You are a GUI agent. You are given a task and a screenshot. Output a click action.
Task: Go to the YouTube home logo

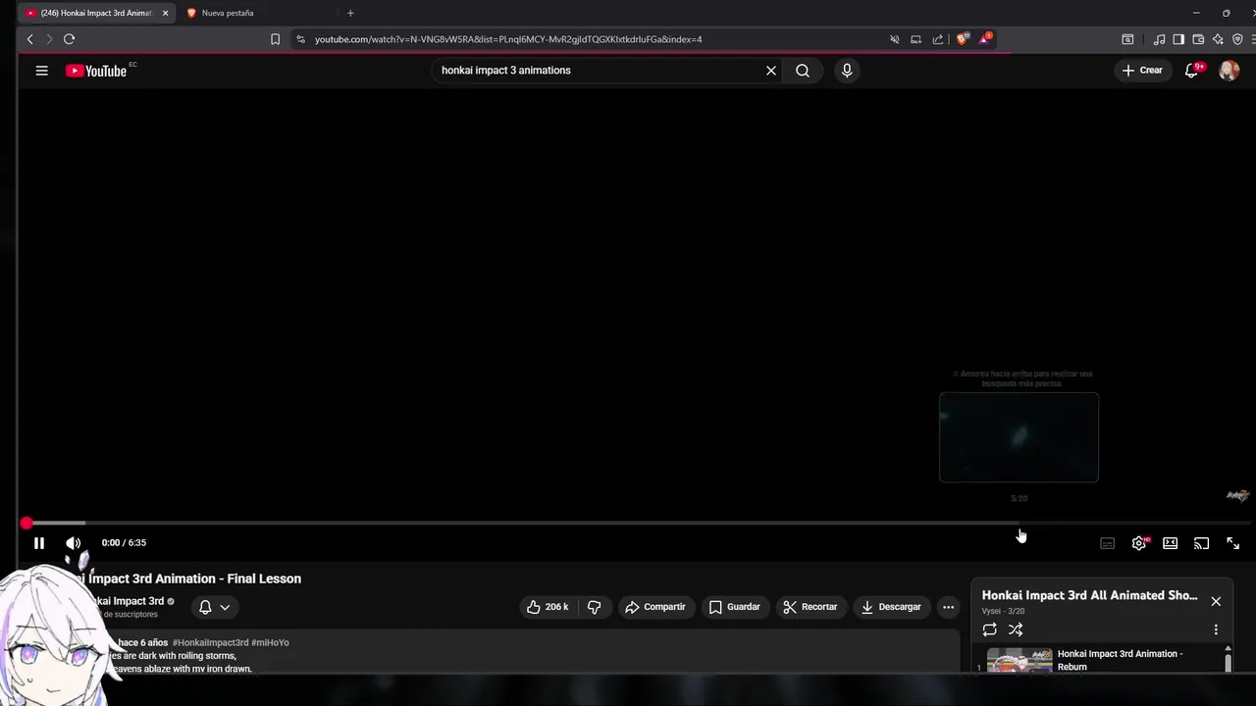click(x=96, y=71)
